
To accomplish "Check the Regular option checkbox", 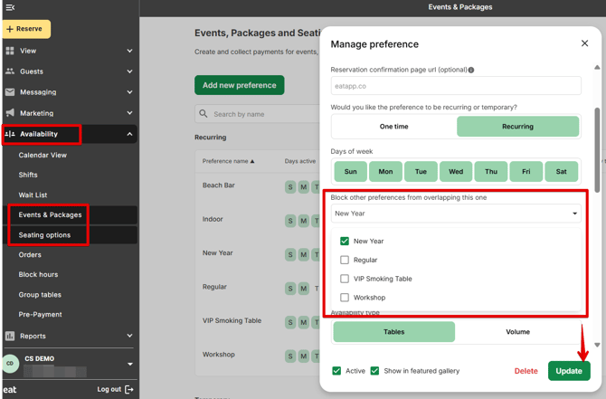I will (x=345, y=260).
